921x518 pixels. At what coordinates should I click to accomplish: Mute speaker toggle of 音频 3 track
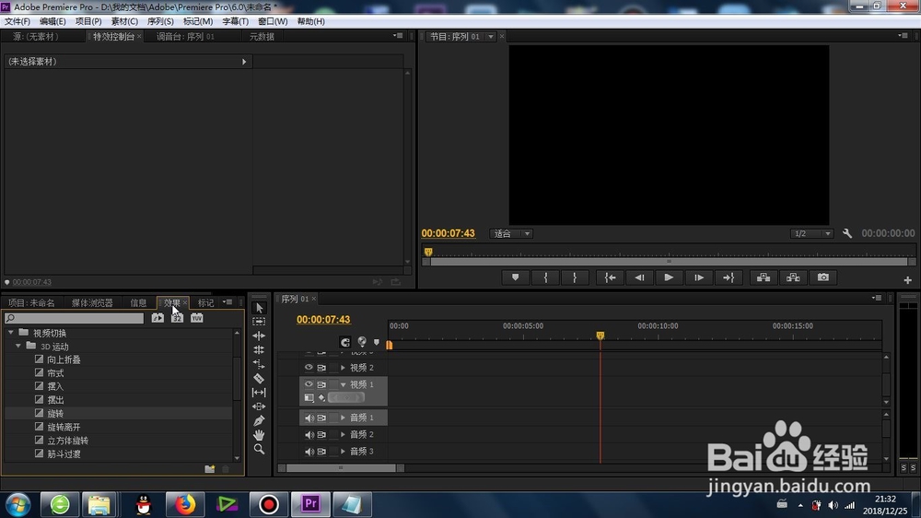[x=309, y=452]
